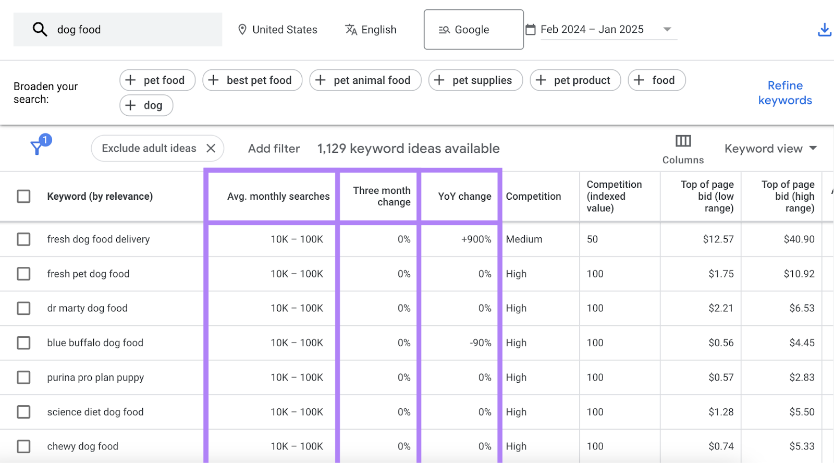834x463 pixels.
Task: Check the science diet dog food row
Action: click(x=23, y=412)
